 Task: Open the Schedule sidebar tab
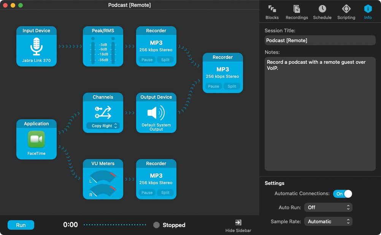322,12
